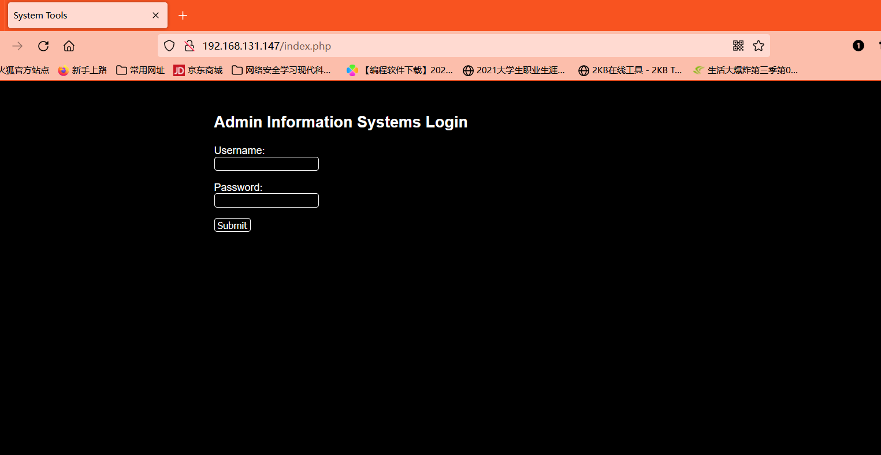Image resolution: width=881 pixels, height=455 pixels.
Task: Click the address bar URL
Action: pos(267,46)
